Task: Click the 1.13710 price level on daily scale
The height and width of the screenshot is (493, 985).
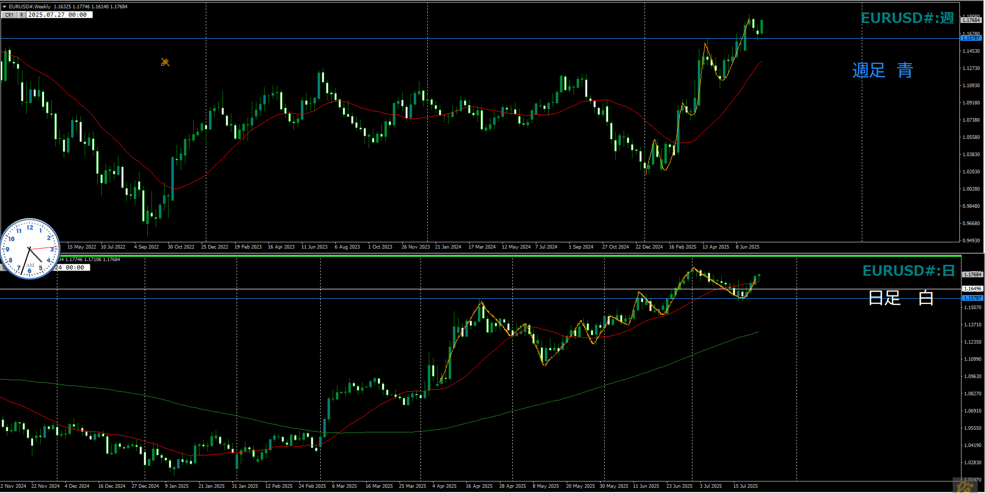Action: coord(972,325)
